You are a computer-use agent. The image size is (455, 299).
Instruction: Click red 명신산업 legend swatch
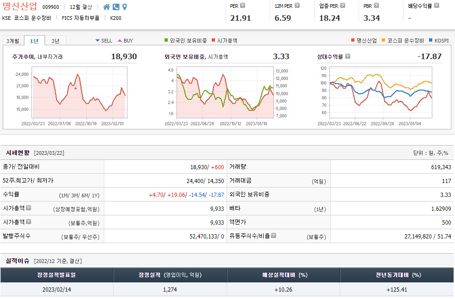pyautogui.click(x=353, y=40)
